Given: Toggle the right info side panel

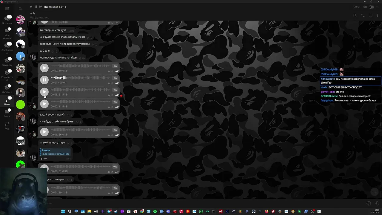Looking at the screenshot, I should (370, 16).
